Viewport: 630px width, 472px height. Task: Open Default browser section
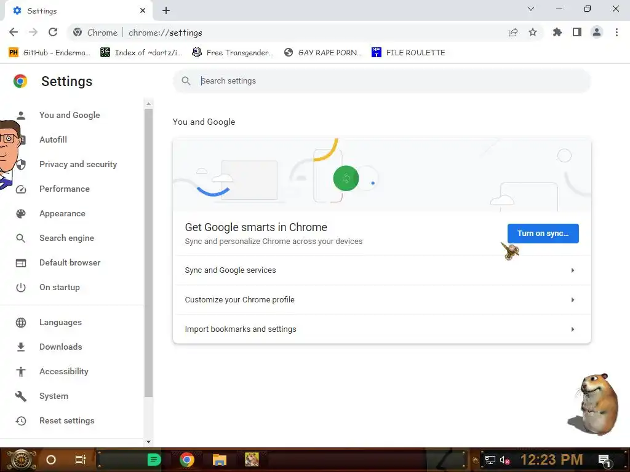[70, 262]
